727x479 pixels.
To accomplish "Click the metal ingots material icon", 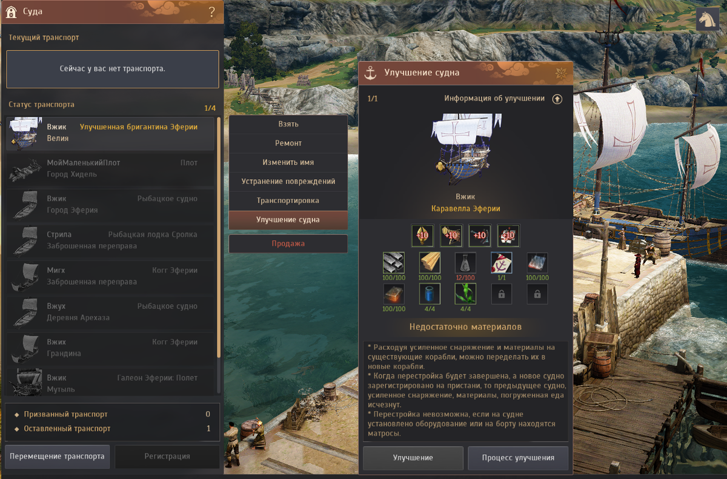I will 394,263.
